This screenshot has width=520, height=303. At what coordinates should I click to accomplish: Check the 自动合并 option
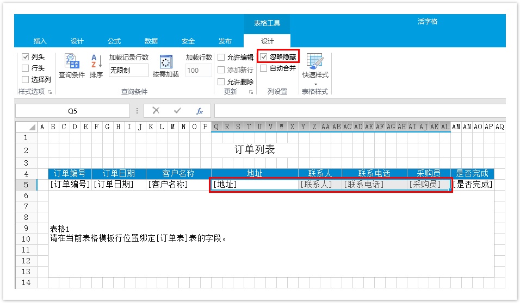(x=264, y=68)
